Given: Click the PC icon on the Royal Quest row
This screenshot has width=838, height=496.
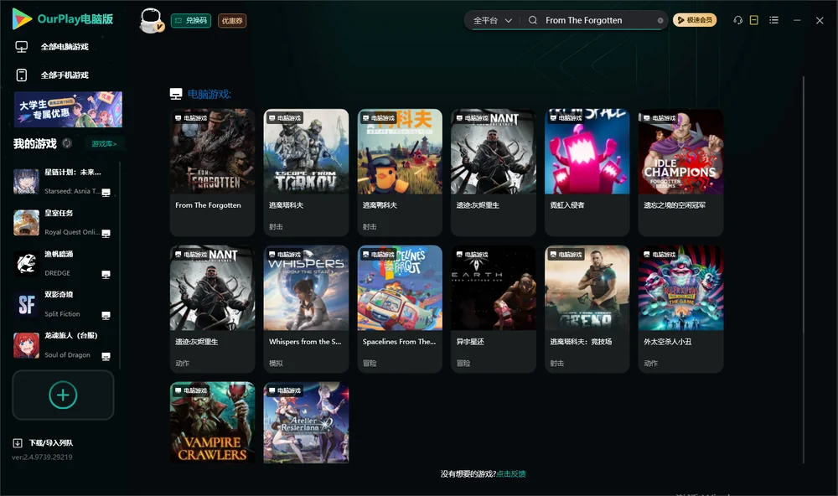Looking at the screenshot, I should 106,233.
